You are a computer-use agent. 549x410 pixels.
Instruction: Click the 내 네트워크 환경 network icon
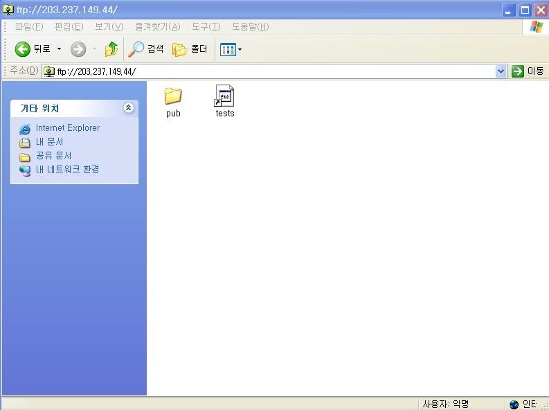pyautogui.click(x=25, y=170)
